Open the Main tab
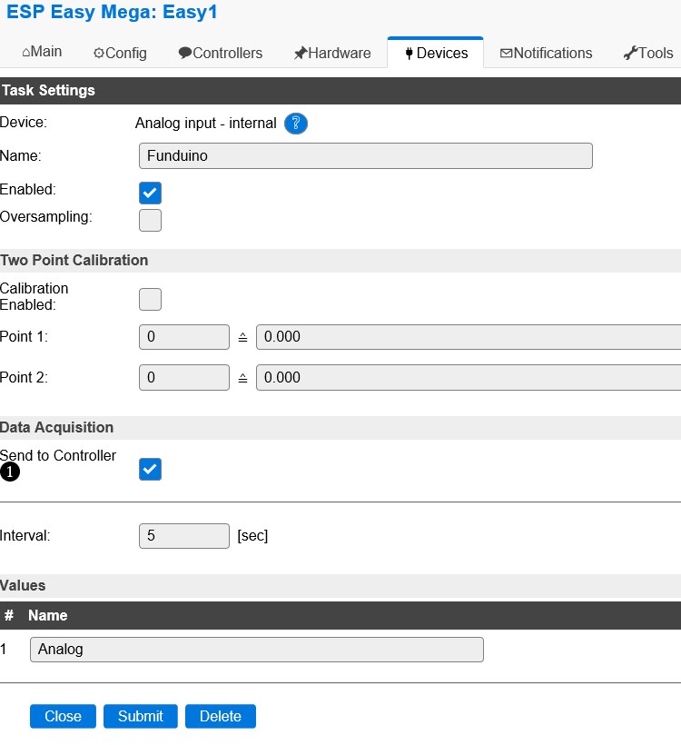This screenshot has width=681, height=745. pyautogui.click(x=42, y=53)
